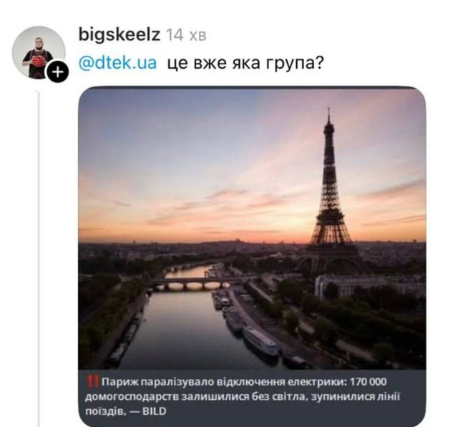Click the large white boat on the river
458x427 pixels.
261,341
